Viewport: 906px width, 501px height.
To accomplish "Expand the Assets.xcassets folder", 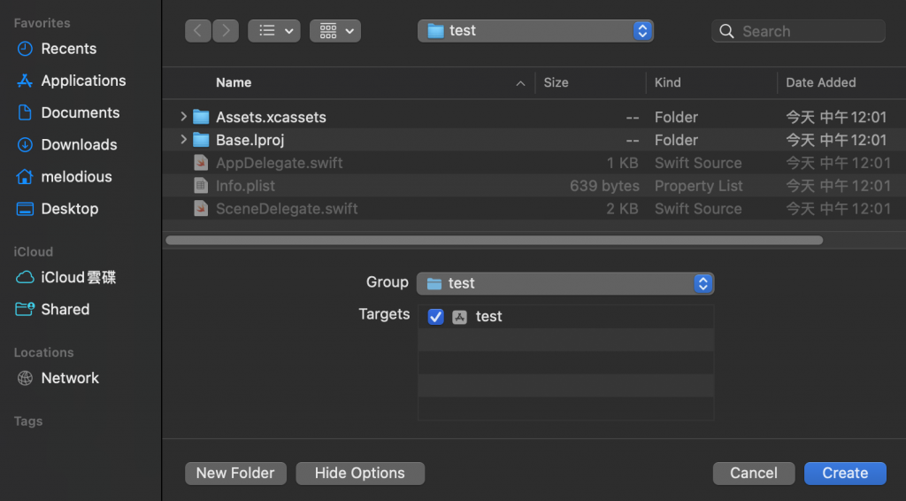I will pos(183,117).
